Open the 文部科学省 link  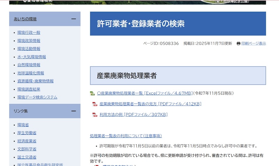(27, 149)
